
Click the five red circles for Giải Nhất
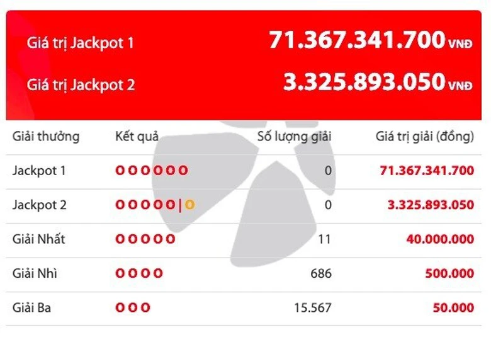click(145, 239)
